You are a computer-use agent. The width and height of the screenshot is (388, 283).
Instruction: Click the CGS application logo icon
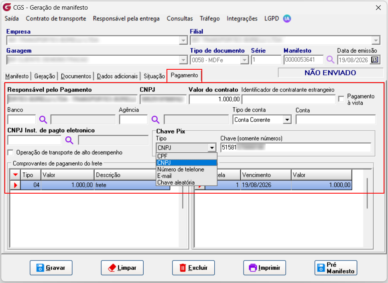pyautogui.click(x=7, y=7)
